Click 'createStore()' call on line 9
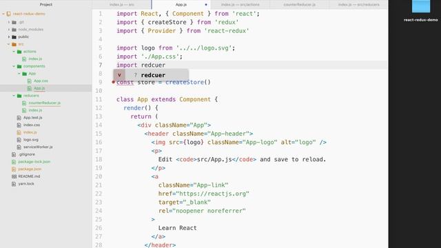This screenshot has height=248, width=441. click(x=188, y=82)
